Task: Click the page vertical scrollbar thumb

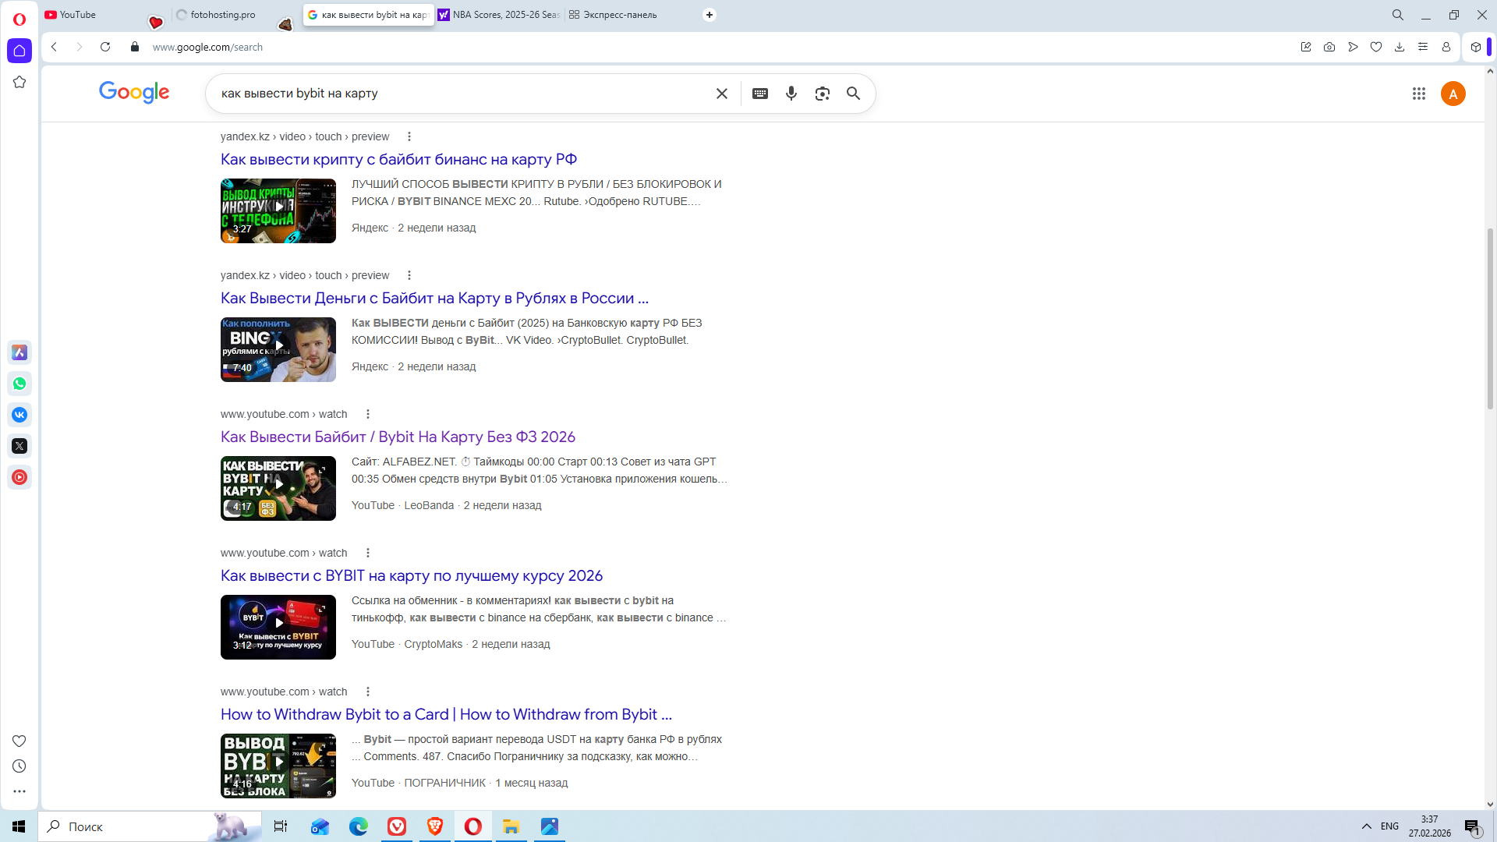Action: 1490,320
